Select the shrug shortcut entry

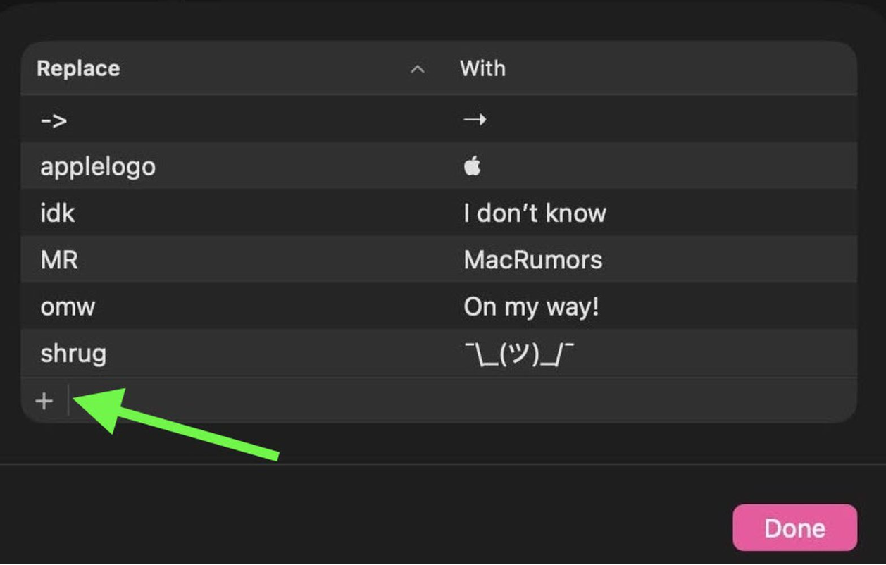(73, 354)
